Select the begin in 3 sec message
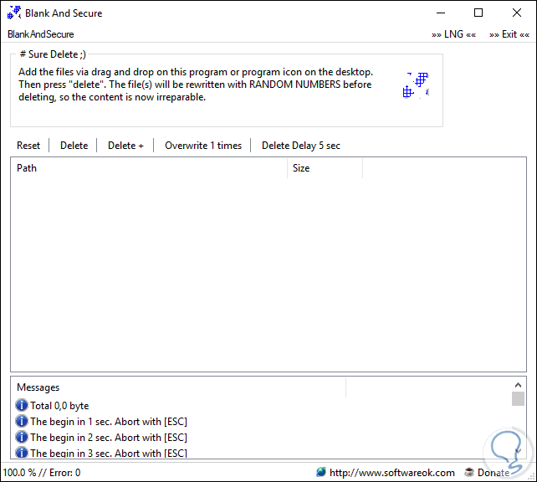 [109, 453]
